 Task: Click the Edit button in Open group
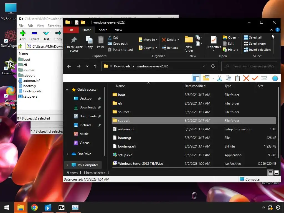229,44
